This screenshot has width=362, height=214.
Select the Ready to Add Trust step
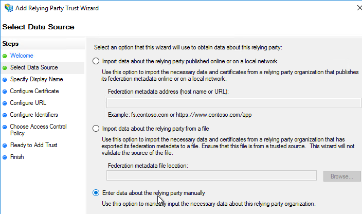[34, 145]
